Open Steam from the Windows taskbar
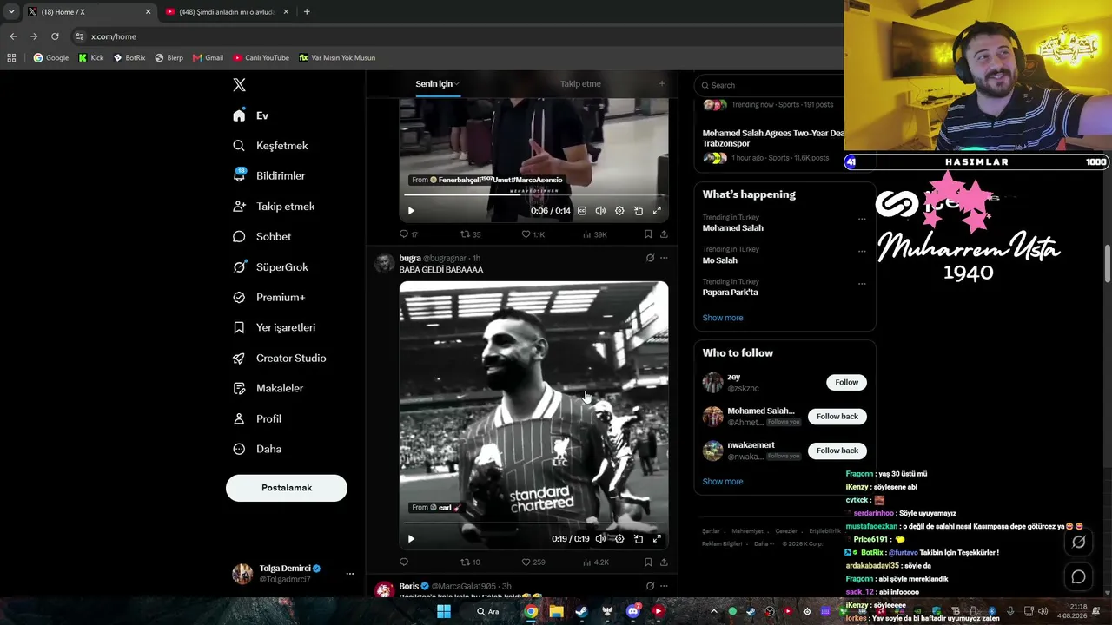This screenshot has width=1112, height=625. point(581,611)
